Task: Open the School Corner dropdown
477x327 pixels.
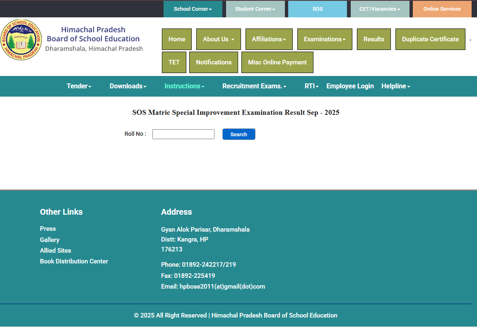Action: click(x=193, y=9)
